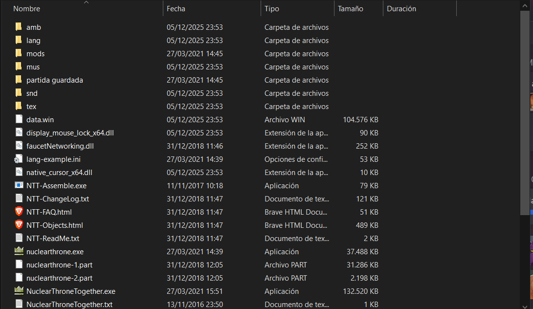This screenshot has height=309, width=533.
Task: Click the nuclearthrone.exe crown icon
Action: (19, 252)
